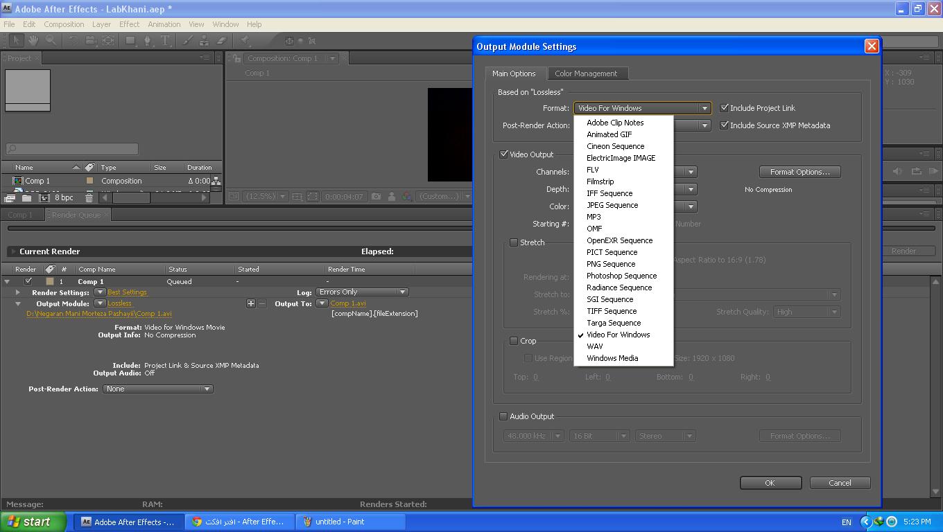Cancel the Output Module Settings dialog

(840, 483)
